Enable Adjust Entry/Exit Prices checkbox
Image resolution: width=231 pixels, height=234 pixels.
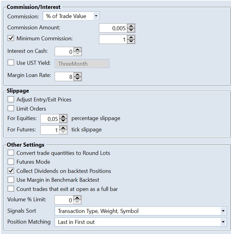(11, 99)
